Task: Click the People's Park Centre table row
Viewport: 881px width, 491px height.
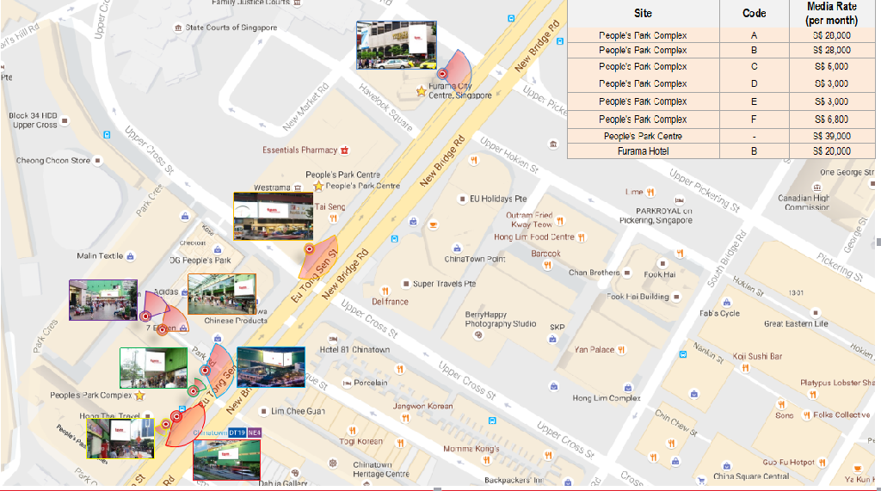Action: click(722, 136)
